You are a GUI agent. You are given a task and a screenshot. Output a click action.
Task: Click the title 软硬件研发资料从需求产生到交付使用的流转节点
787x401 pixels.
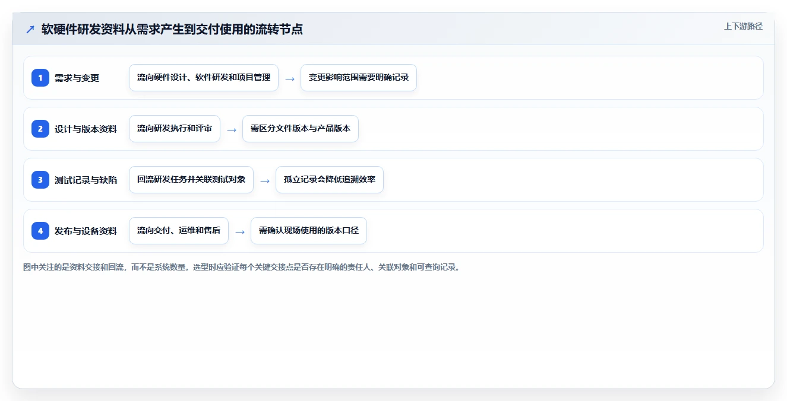pyautogui.click(x=172, y=29)
